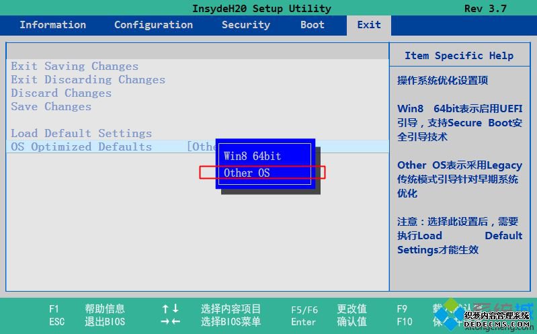Select Save Changes option
Image resolution: width=537 pixels, height=334 pixels.
51,107
